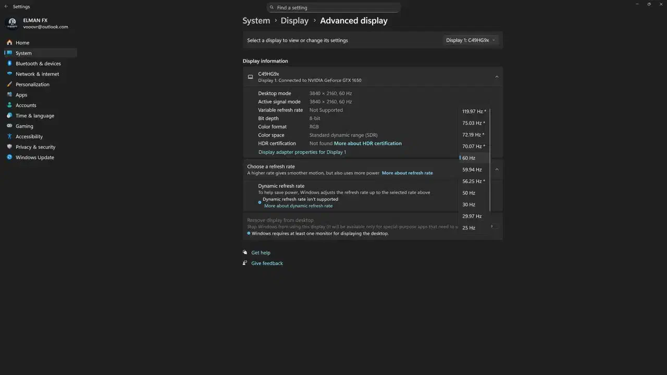
Task: Open Network & internet via its icon
Action: [x=9, y=74]
